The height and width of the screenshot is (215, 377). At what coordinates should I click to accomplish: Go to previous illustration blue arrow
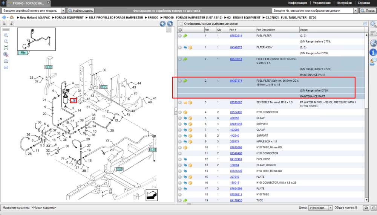(x=163, y=24)
